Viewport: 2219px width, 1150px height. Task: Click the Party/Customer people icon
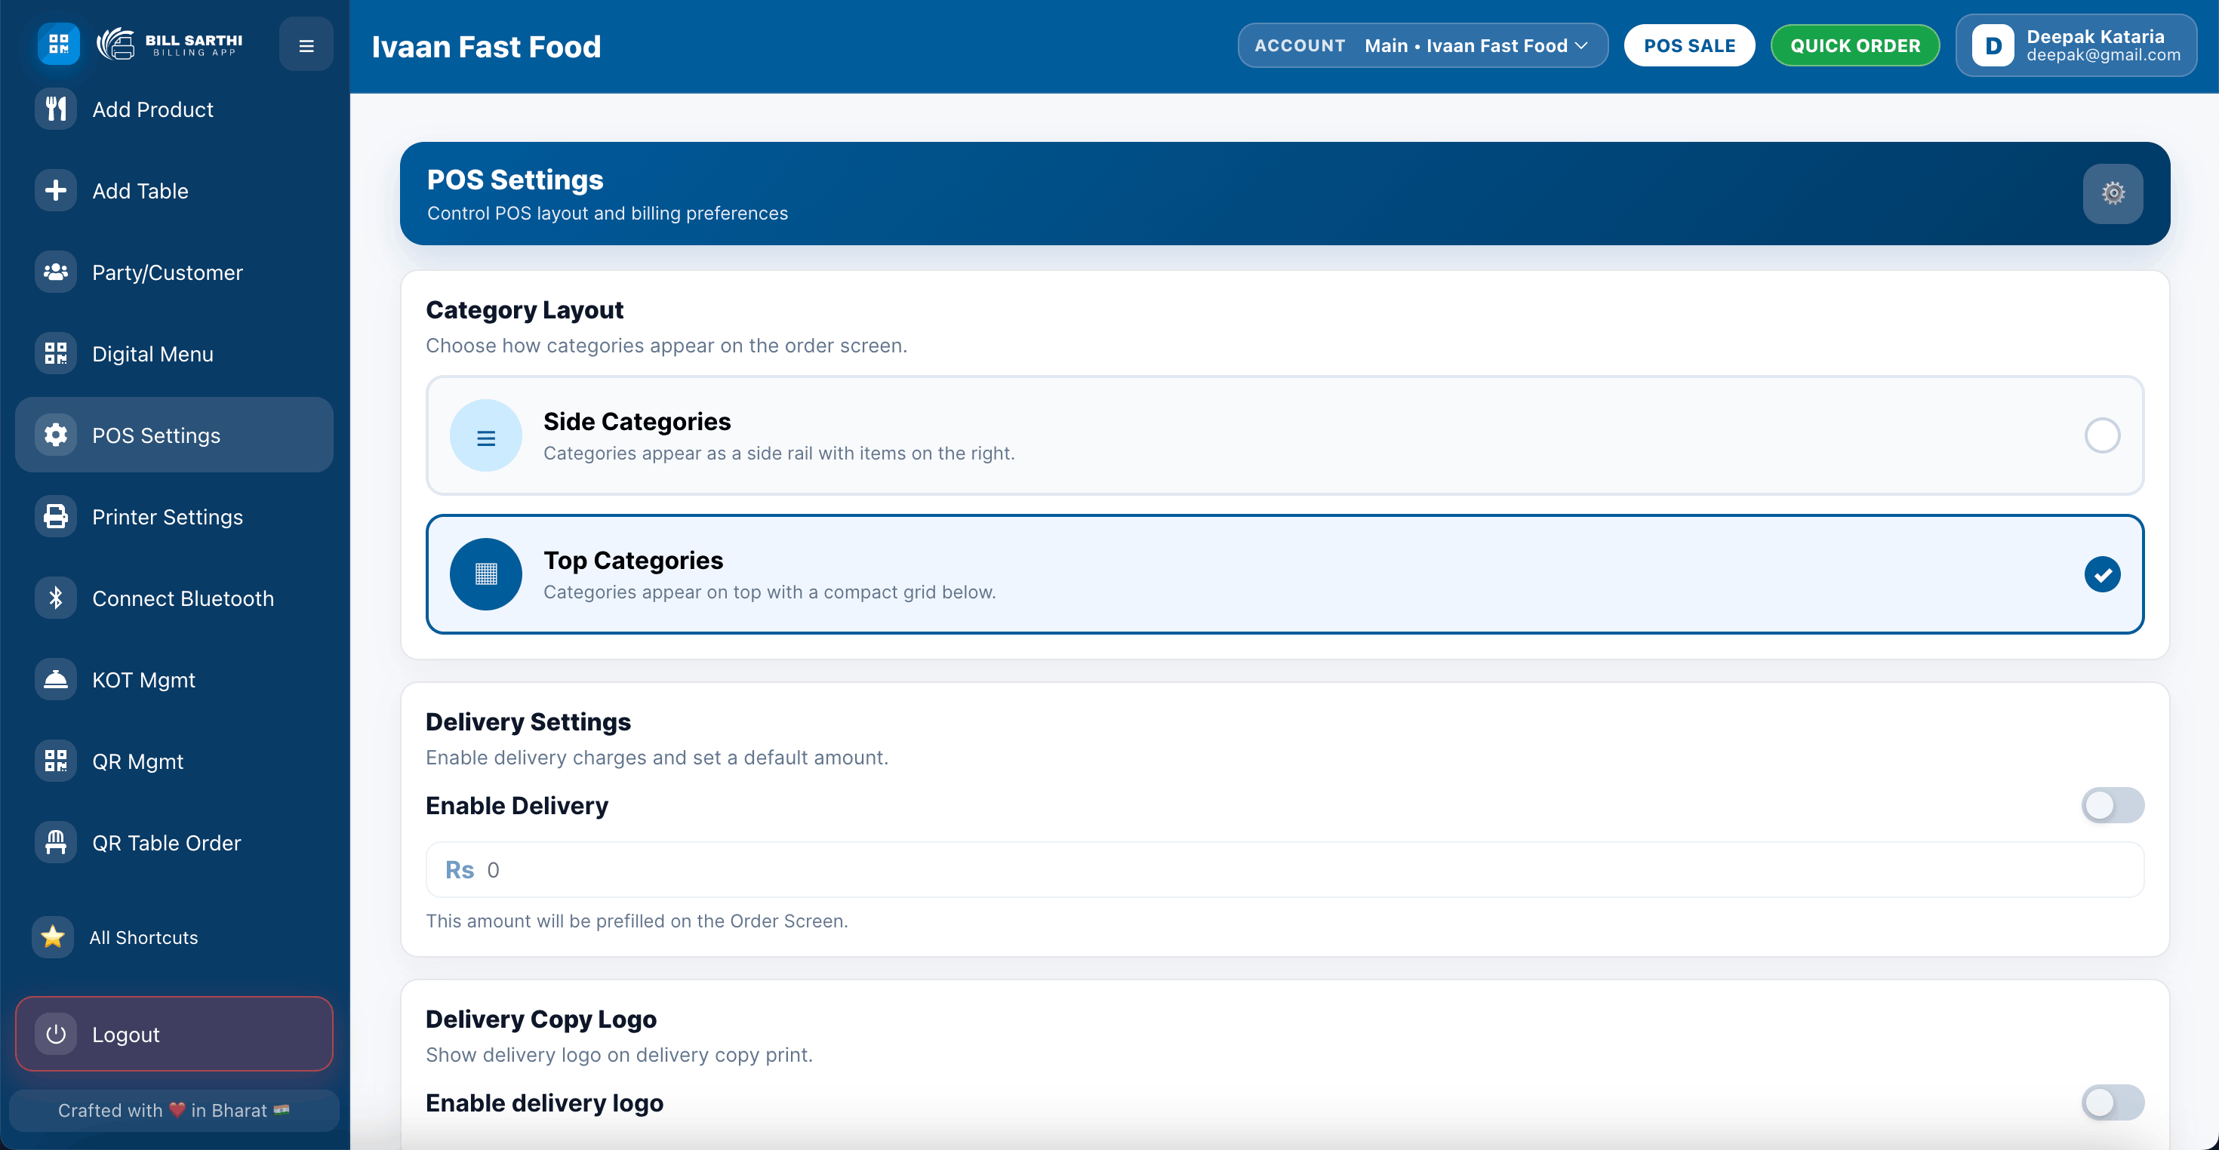point(56,272)
